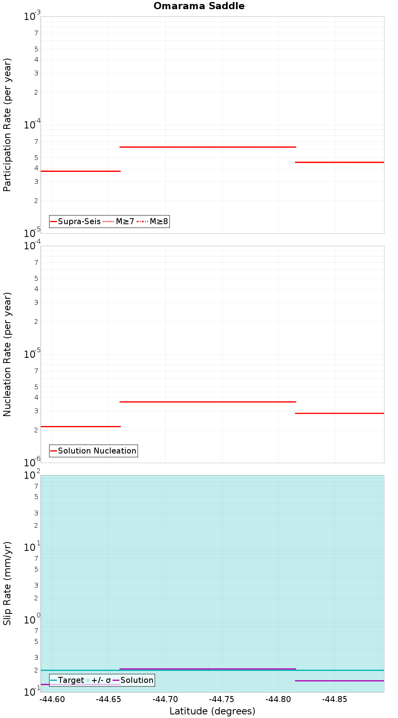Click the -44.75 latitude tick label

tap(222, 699)
